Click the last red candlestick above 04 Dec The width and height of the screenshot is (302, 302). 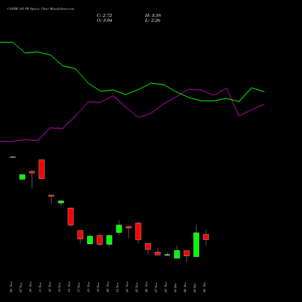pyautogui.click(x=206, y=237)
